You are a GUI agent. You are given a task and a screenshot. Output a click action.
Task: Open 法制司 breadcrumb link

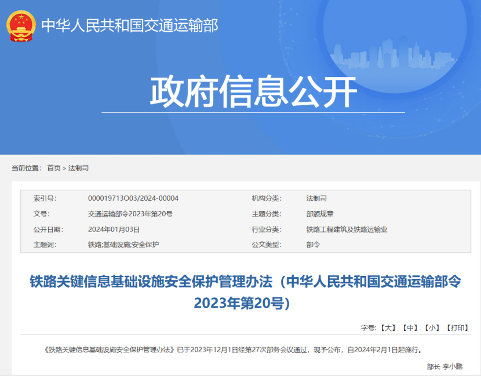click(78, 168)
